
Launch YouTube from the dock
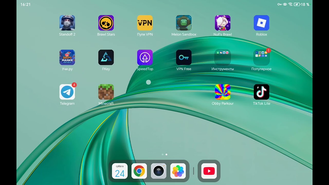click(x=209, y=171)
